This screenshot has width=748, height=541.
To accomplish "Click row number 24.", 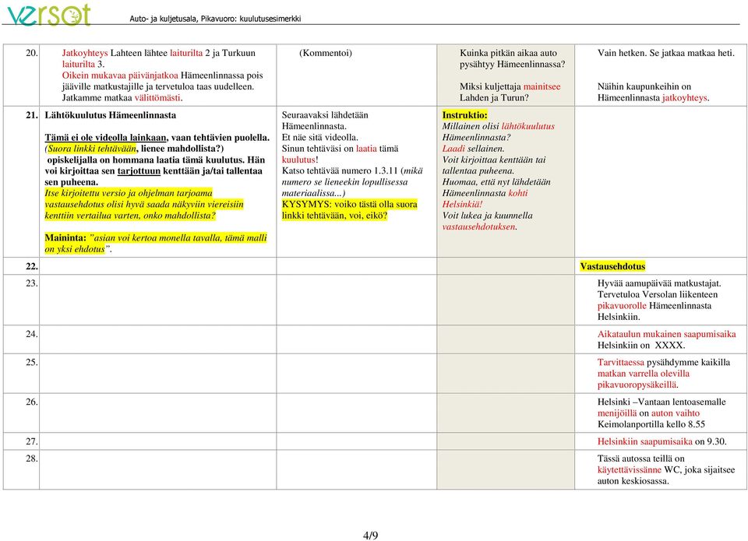I will (x=31, y=334).
